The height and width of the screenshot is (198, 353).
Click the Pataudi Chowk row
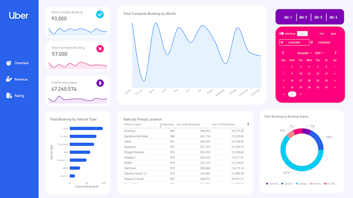tap(184, 179)
